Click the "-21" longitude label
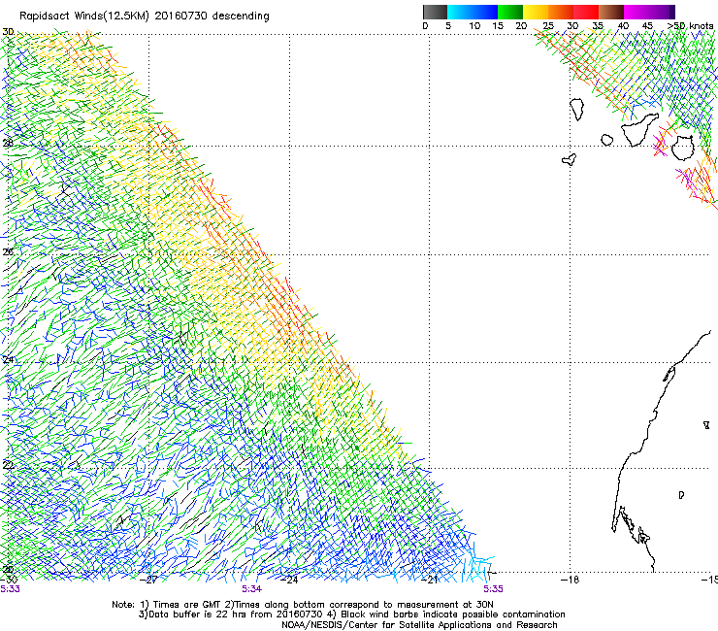The width and height of the screenshot is (718, 631). 430,580
